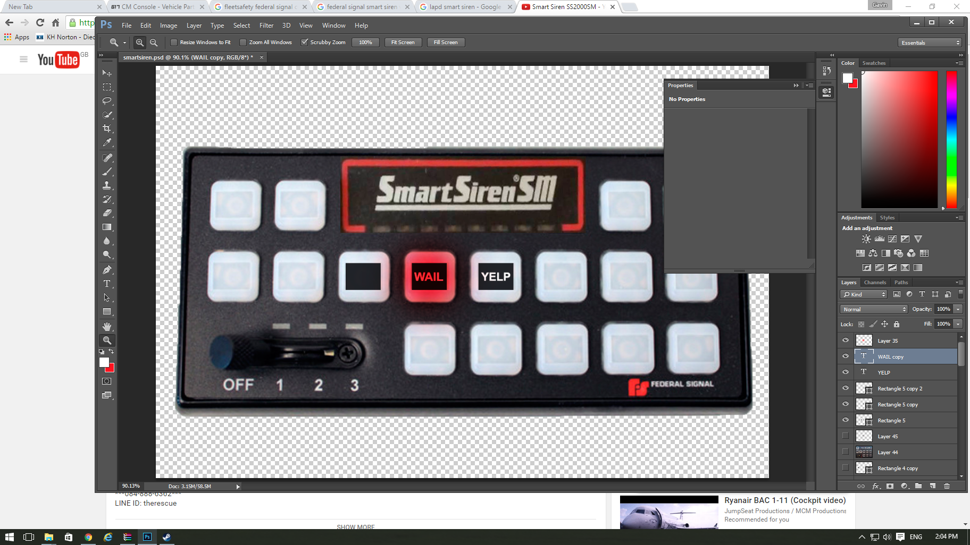Select the Horizontal Type tool
The image size is (970, 545).
coord(107,284)
